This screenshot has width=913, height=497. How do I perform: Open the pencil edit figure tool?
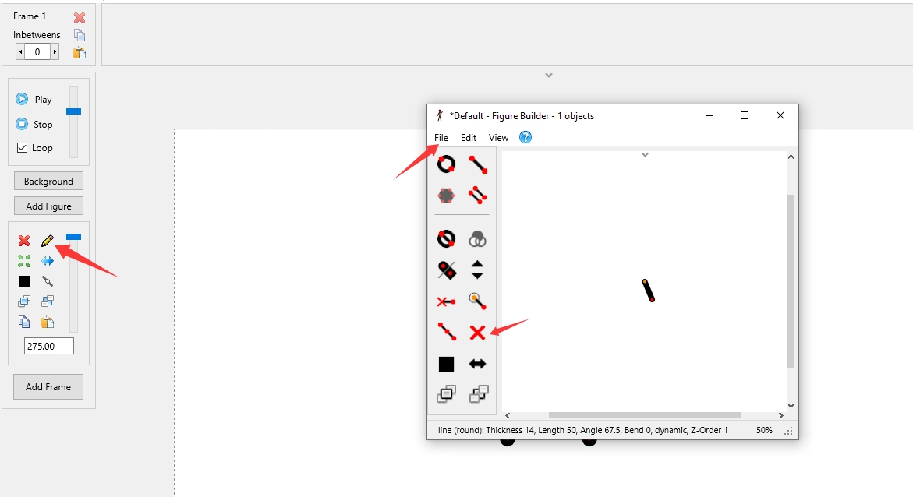[48, 241]
